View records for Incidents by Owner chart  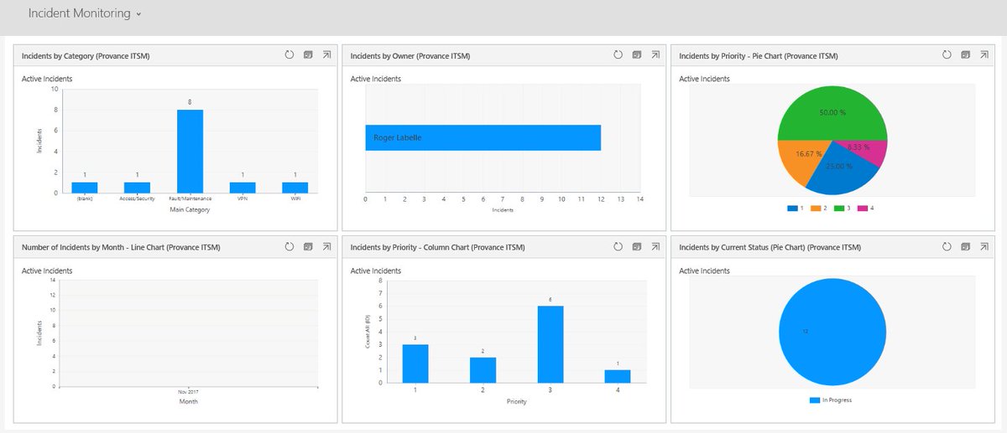click(x=636, y=55)
